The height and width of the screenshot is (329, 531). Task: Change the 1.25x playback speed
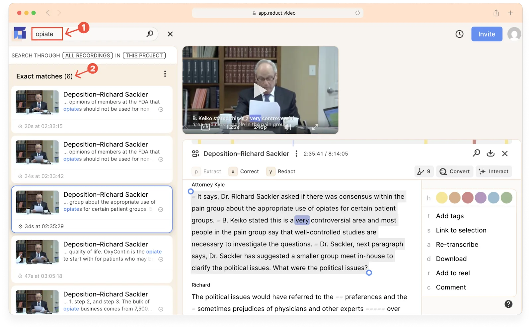click(233, 127)
